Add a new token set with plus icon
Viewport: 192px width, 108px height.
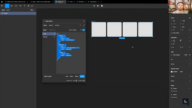tap(54, 37)
